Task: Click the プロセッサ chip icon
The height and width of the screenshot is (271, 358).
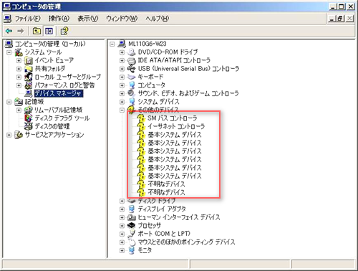Action: (132, 226)
